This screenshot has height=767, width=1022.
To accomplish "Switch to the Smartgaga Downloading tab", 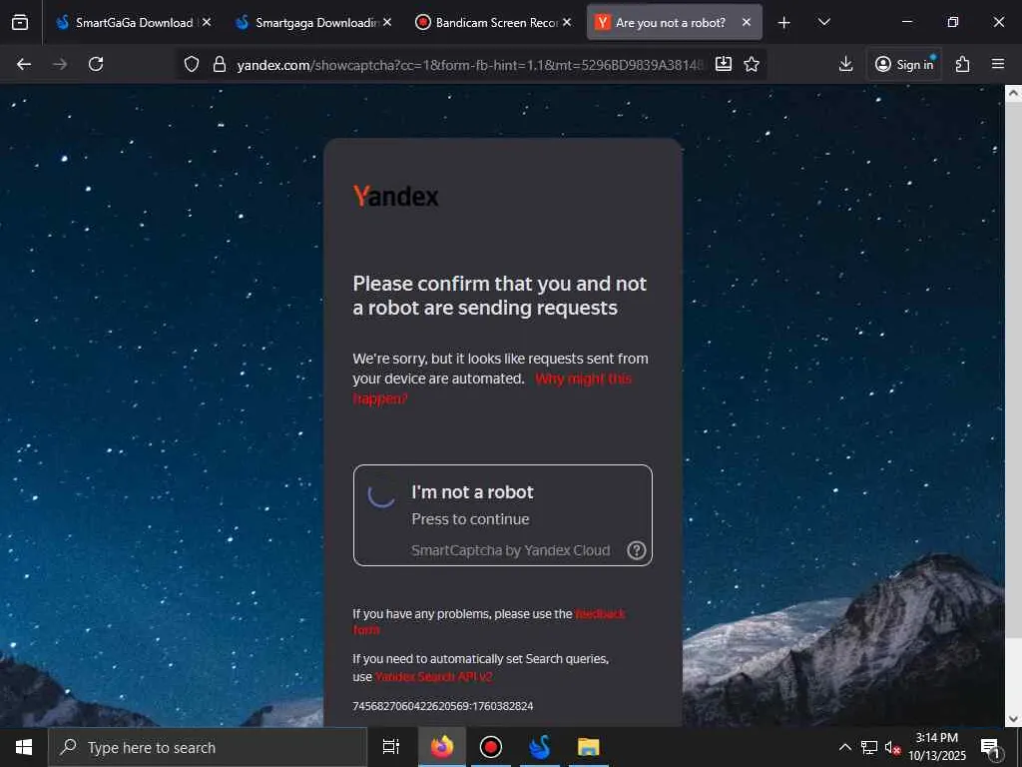I will [314, 22].
